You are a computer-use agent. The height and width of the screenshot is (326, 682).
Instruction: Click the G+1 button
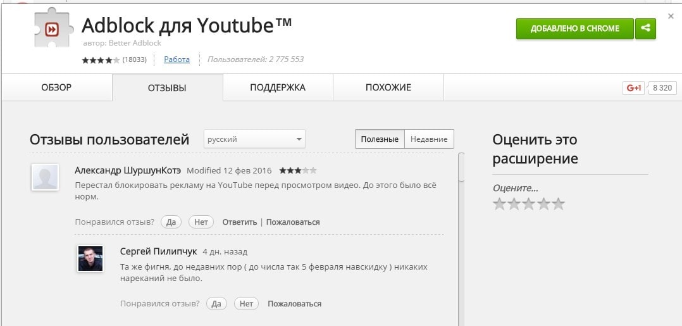(634, 88)
